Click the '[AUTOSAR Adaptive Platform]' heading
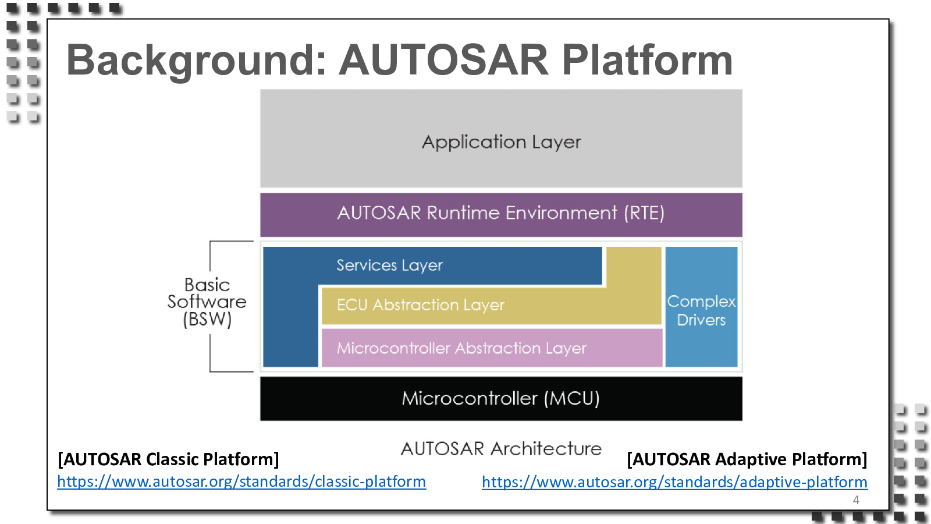 tap(747, 459)
